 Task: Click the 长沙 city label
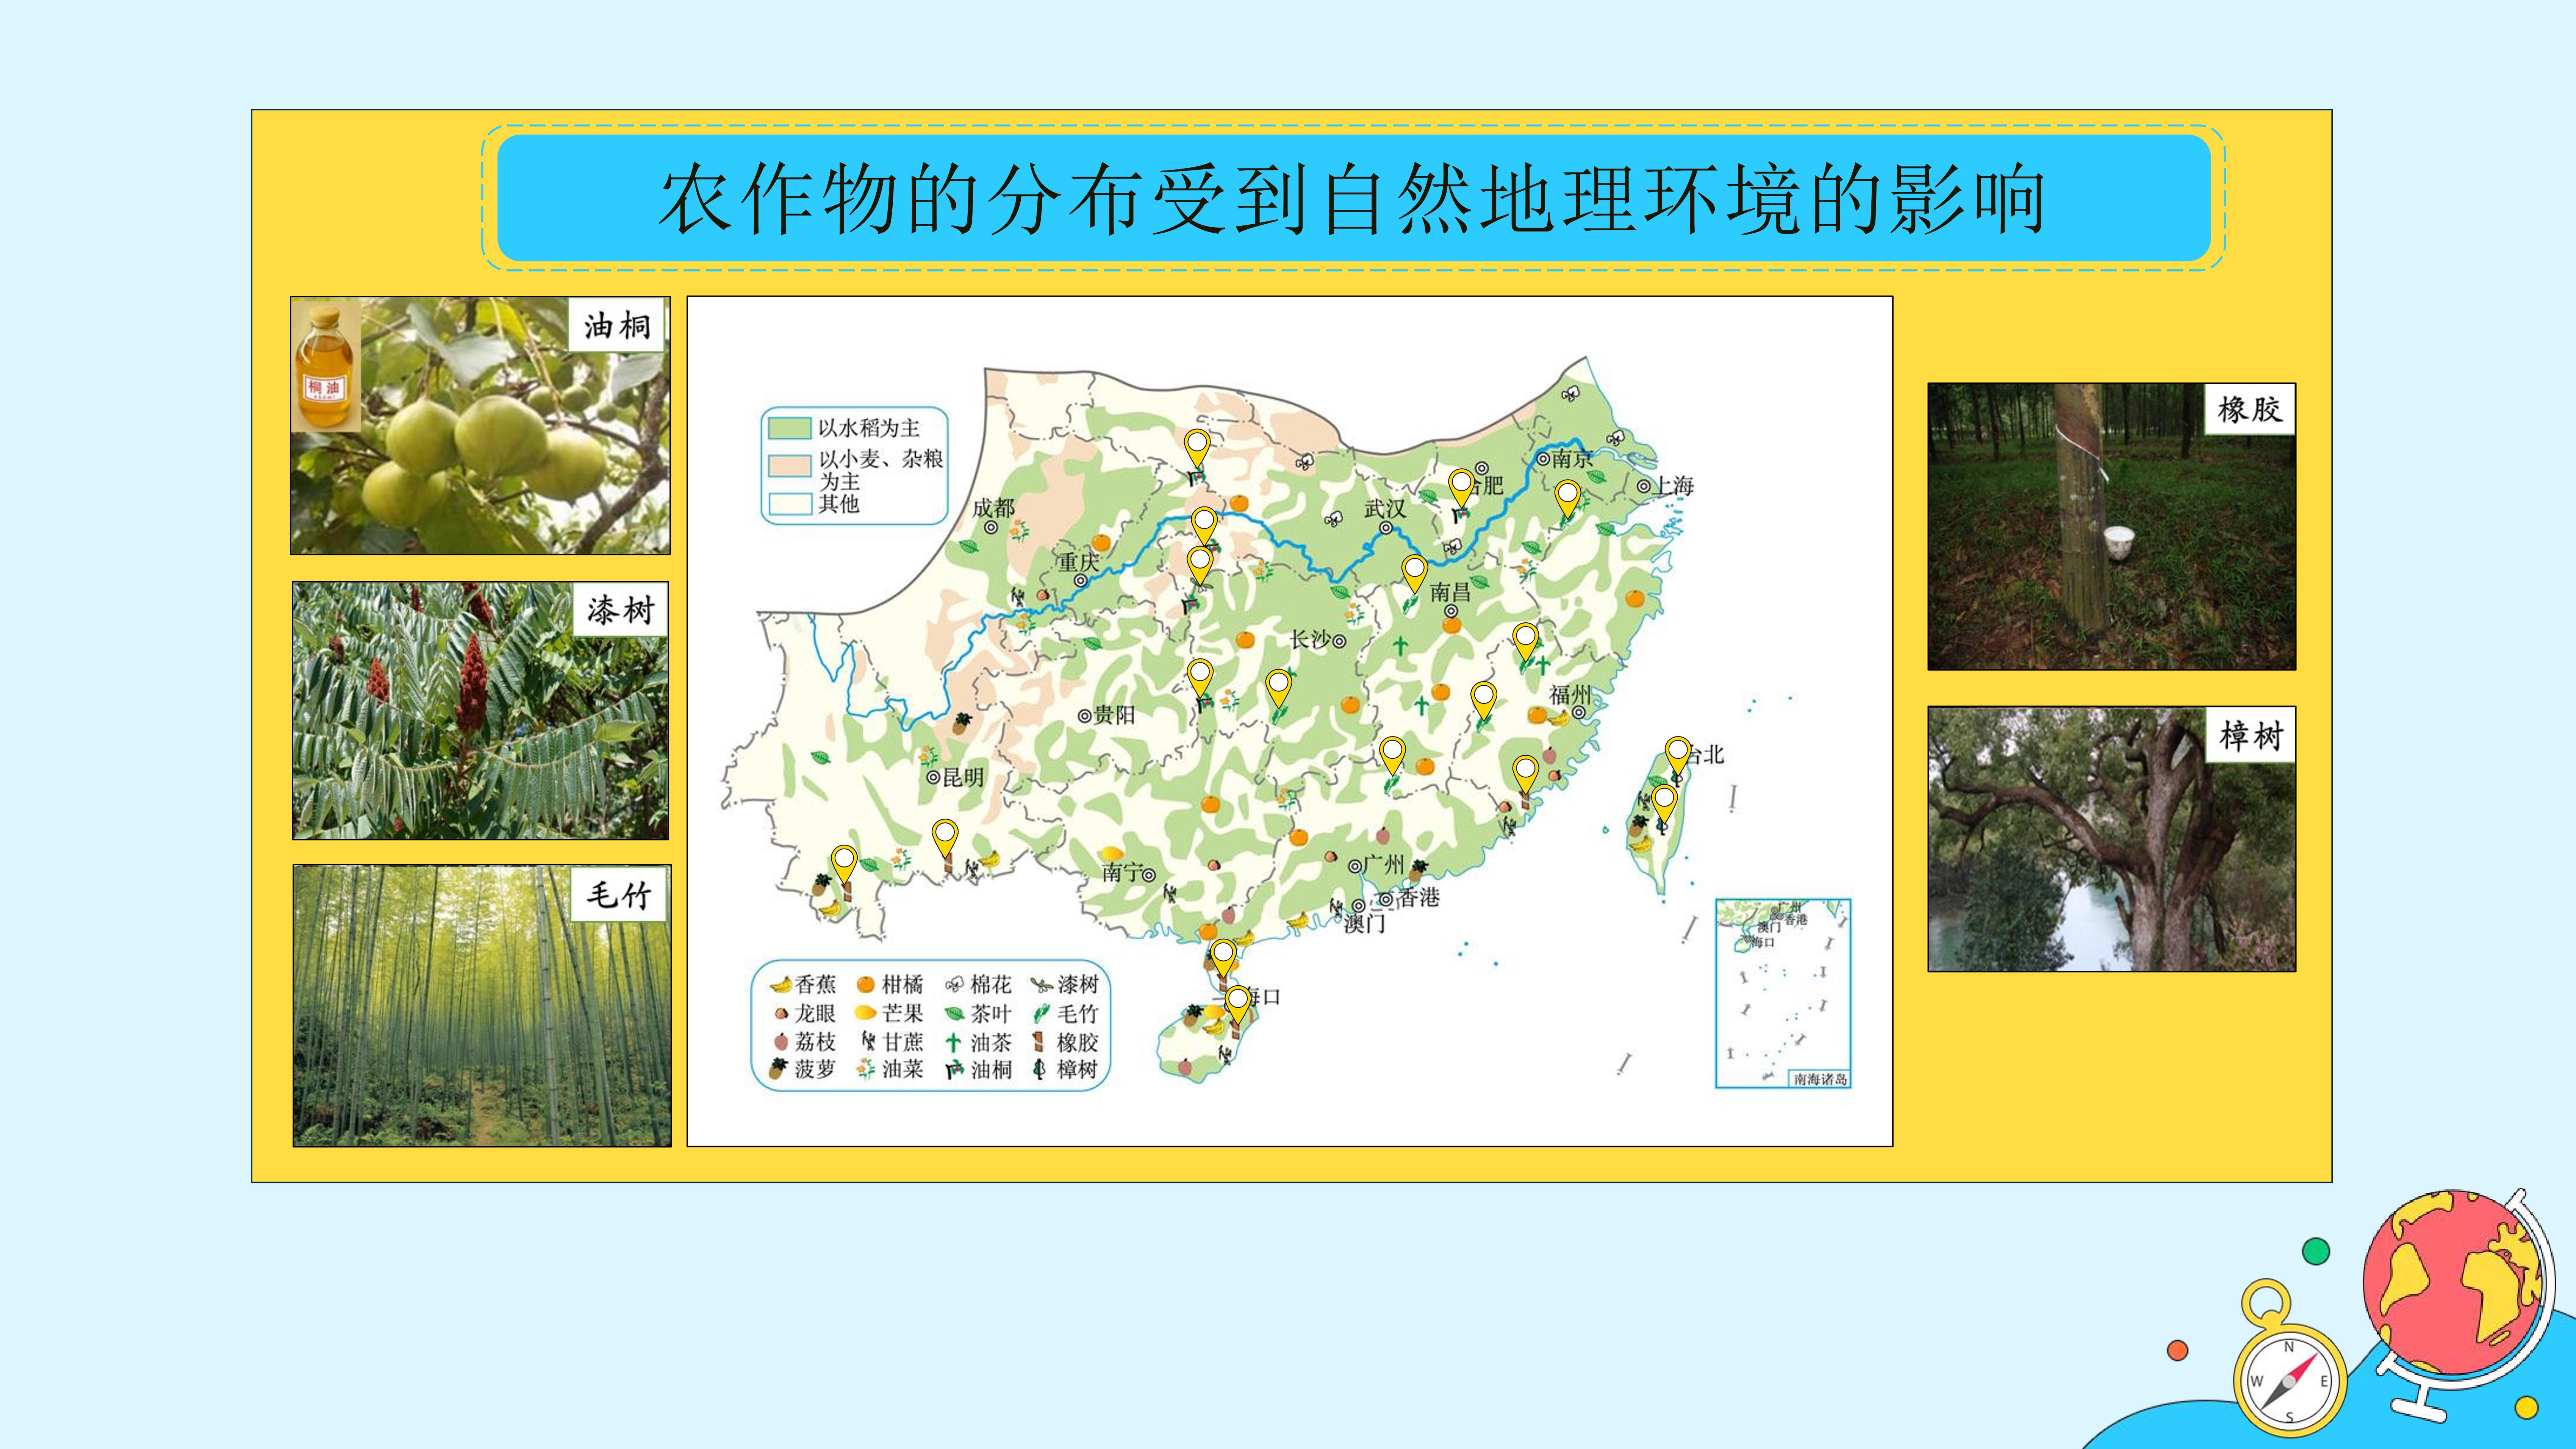(x=1310, y=640)
